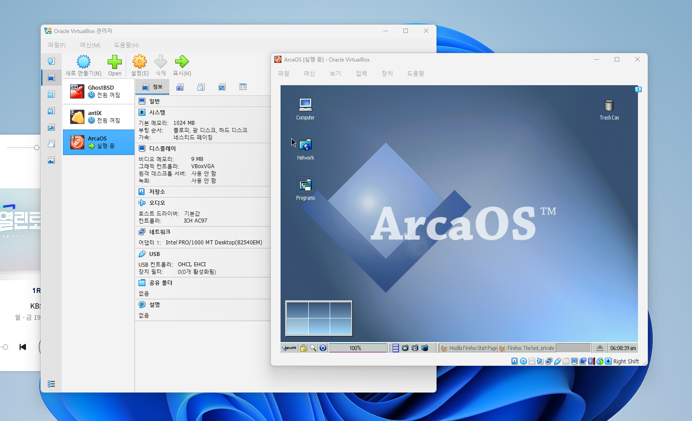Open the ArcaOS start menu button
This screenshot has width=692, height=421.
[289, 348]
